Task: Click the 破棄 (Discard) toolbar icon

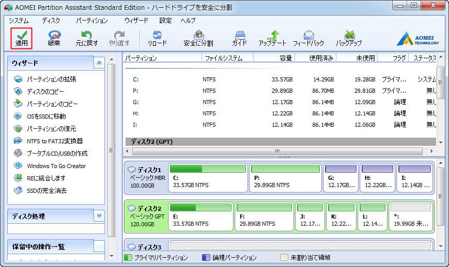Action: tap(54, 38)
